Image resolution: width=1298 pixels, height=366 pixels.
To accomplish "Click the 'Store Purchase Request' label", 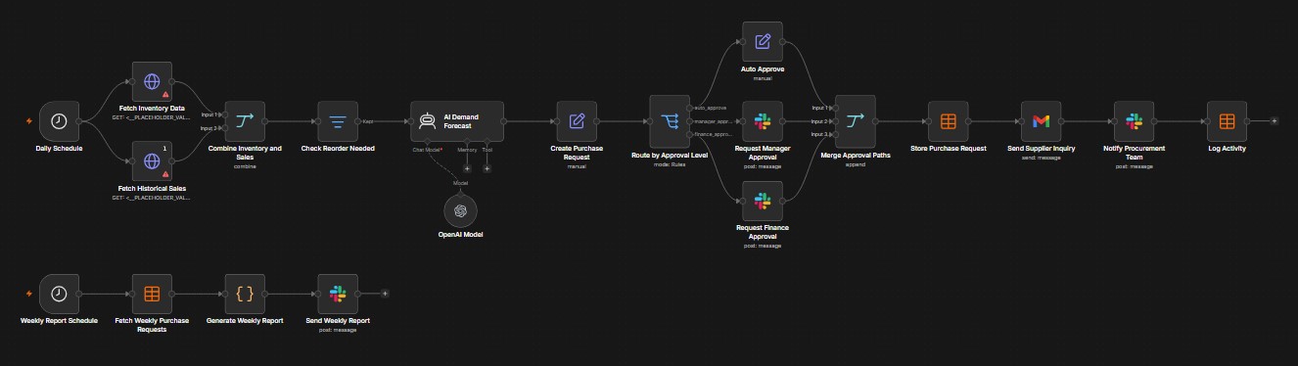I will coord(948,149).
